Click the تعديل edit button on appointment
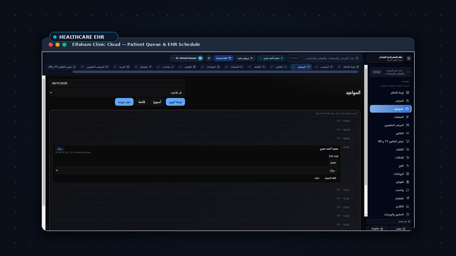 (x=333, y=162)
